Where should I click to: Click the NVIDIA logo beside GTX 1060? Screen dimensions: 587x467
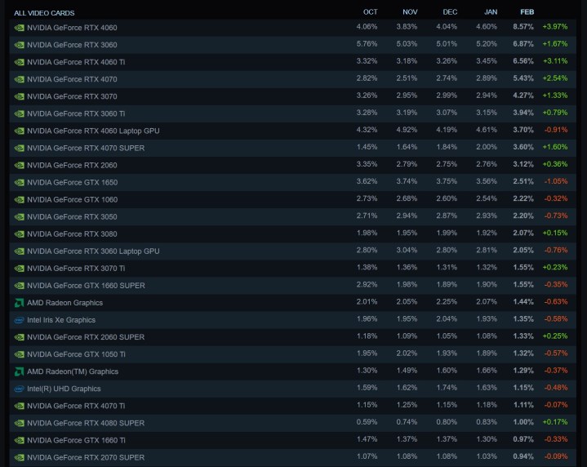pyautogui.click(x=19, y=199)
